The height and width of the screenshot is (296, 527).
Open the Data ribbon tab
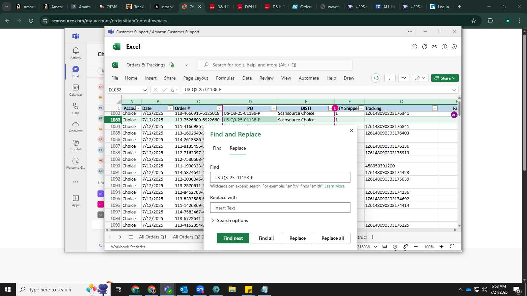[x=247, y=78]
